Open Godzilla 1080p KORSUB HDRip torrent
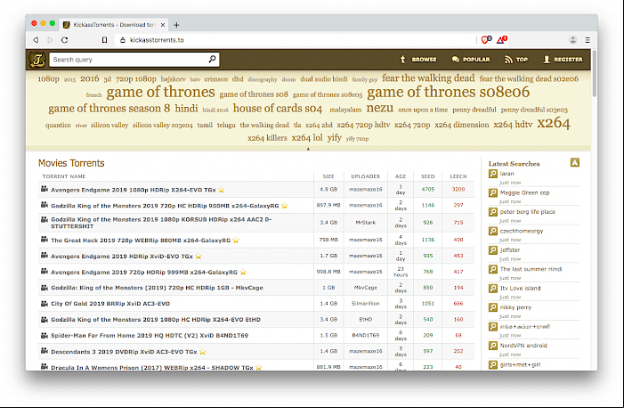 [x=161, y=223]
